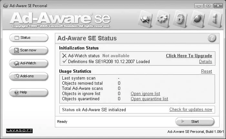The image size is (226, 139).
Task: Maximize the Ad-Aware SE Personal window
Action: (209, 6)
